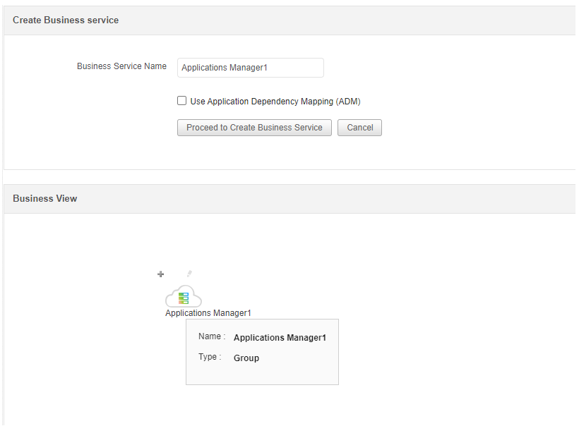Click the "Type :" label in the tooltip
The width and height of the screenshot is (579, 426).
208,358
